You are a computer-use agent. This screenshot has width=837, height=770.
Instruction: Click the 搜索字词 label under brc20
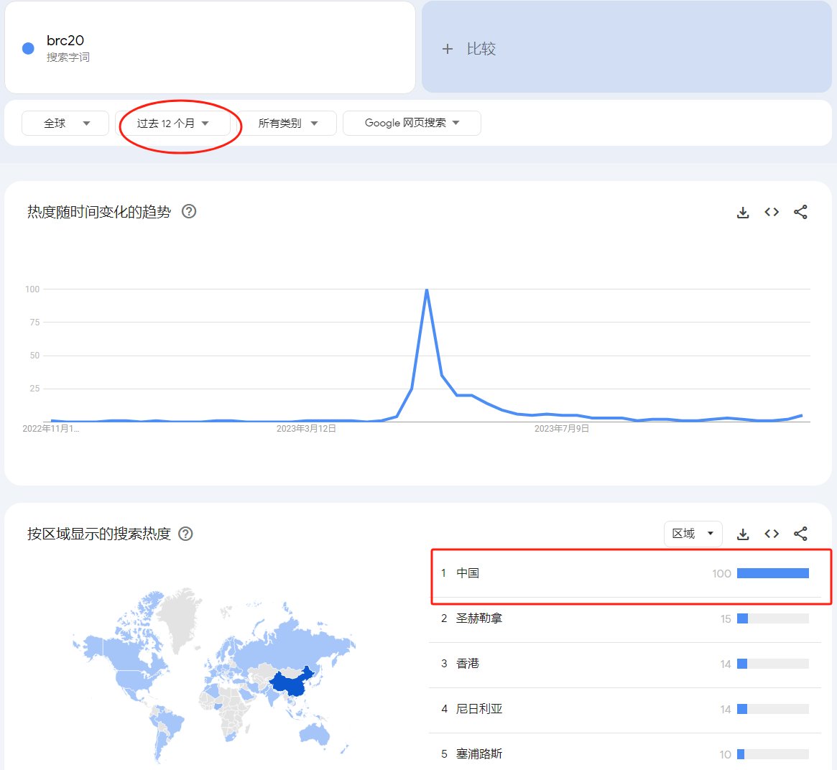68,57
